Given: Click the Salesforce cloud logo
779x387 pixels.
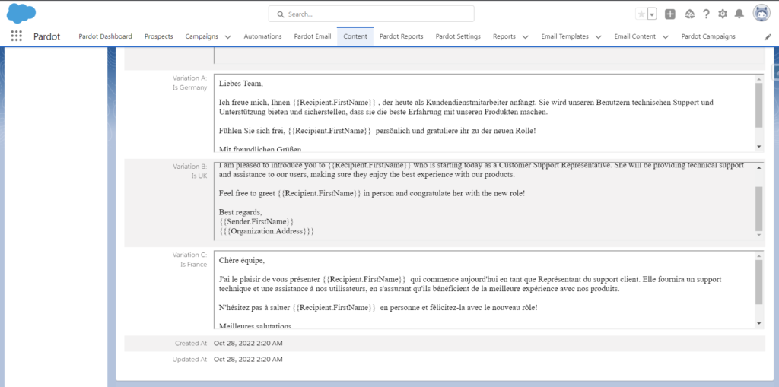Looking at the screenshot, I should click(x=21, y=14).
